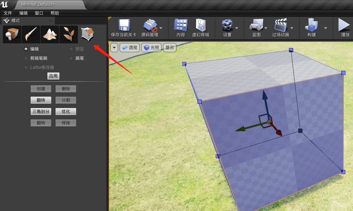Screen dimensions: 353x211
Task: Click 播放 play button
Action: pos(345,28)
